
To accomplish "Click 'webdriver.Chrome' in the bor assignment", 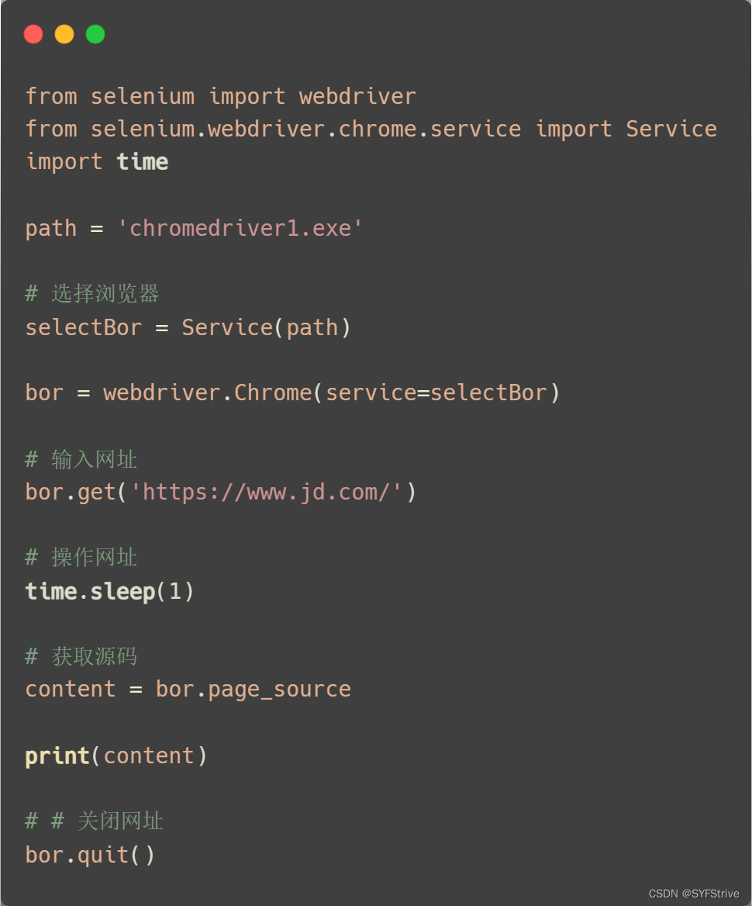I will tap(207, 392).
